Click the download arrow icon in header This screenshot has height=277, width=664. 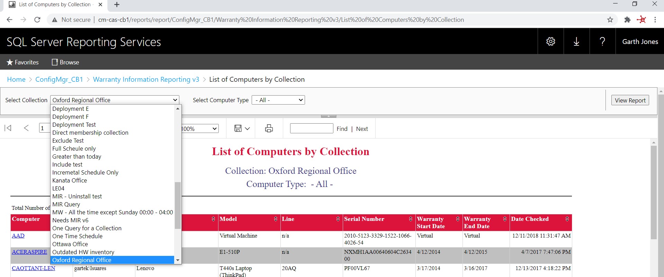click(x=576, y=42)
